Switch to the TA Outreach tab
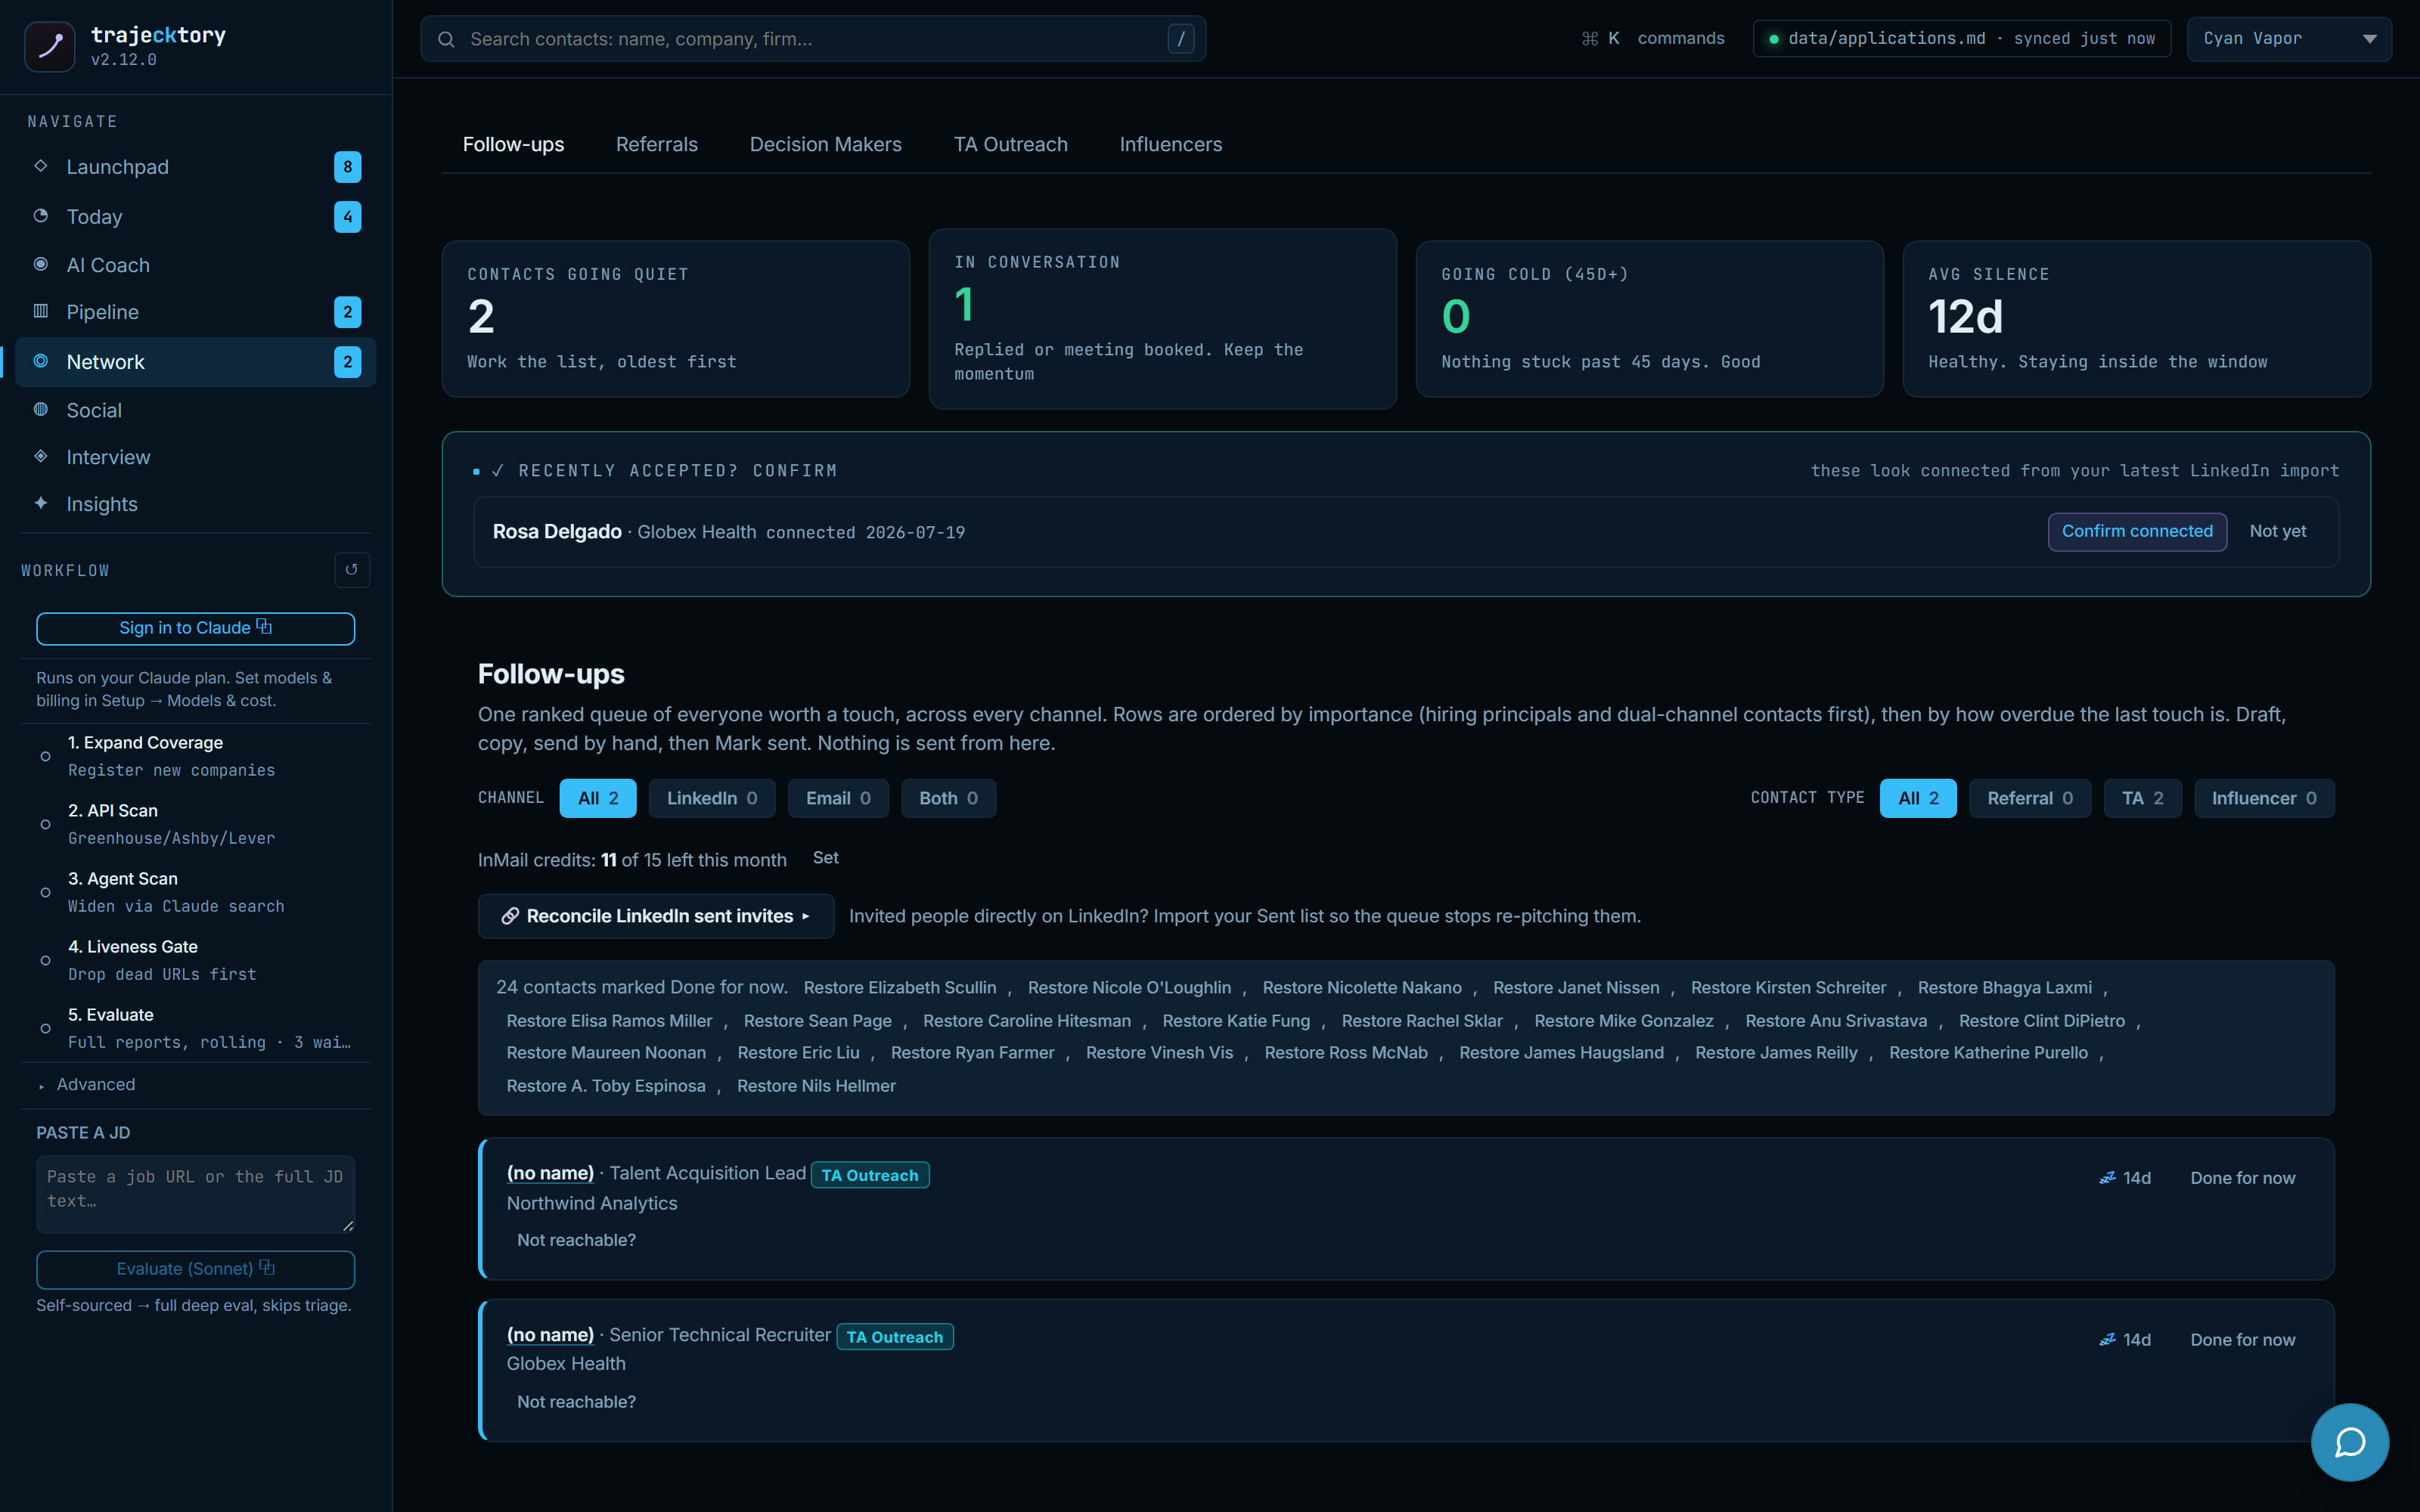This screenshot has width=2420, height=1512. pos(1011,145)
